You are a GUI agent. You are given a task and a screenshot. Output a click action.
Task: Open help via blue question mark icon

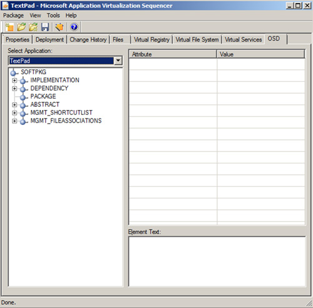pos(74,27)
